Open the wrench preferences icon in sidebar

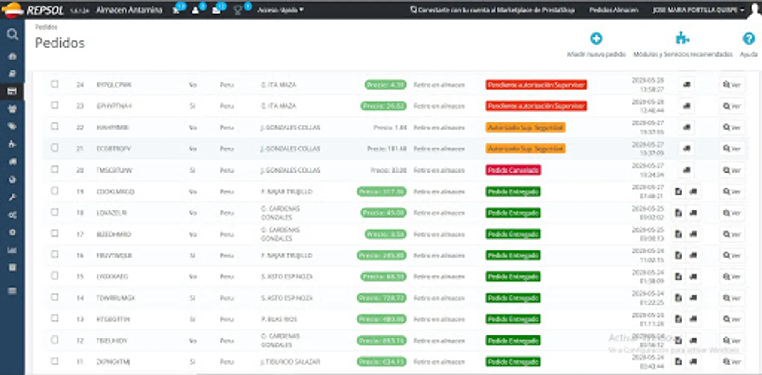tap(12, 197)
